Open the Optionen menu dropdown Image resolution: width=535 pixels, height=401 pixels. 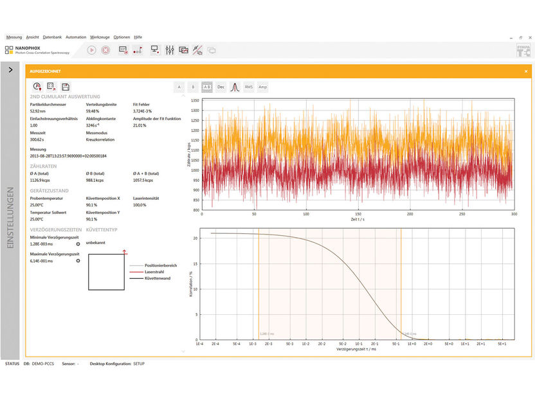click(x=122, y=37)
